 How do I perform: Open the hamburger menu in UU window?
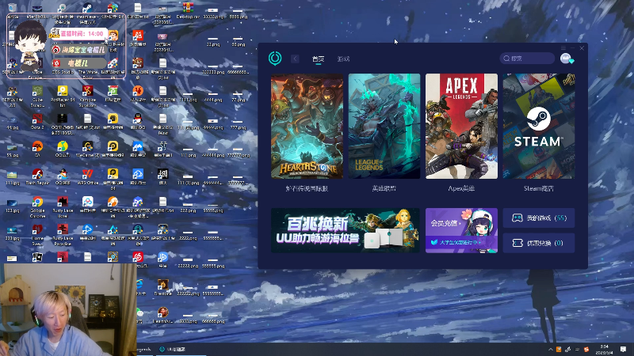click(x=563, y=48)
